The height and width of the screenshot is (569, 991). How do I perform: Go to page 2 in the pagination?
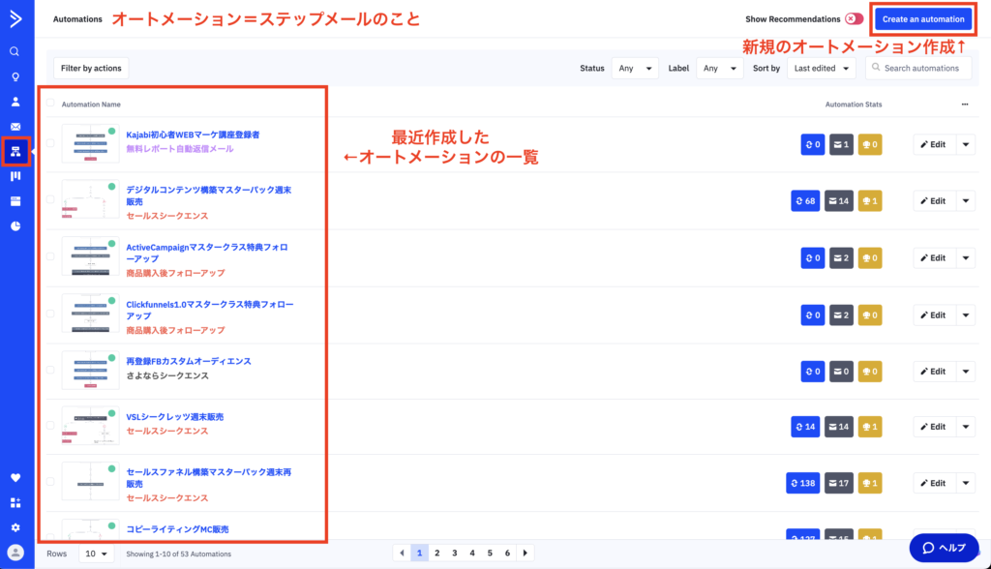437,554
